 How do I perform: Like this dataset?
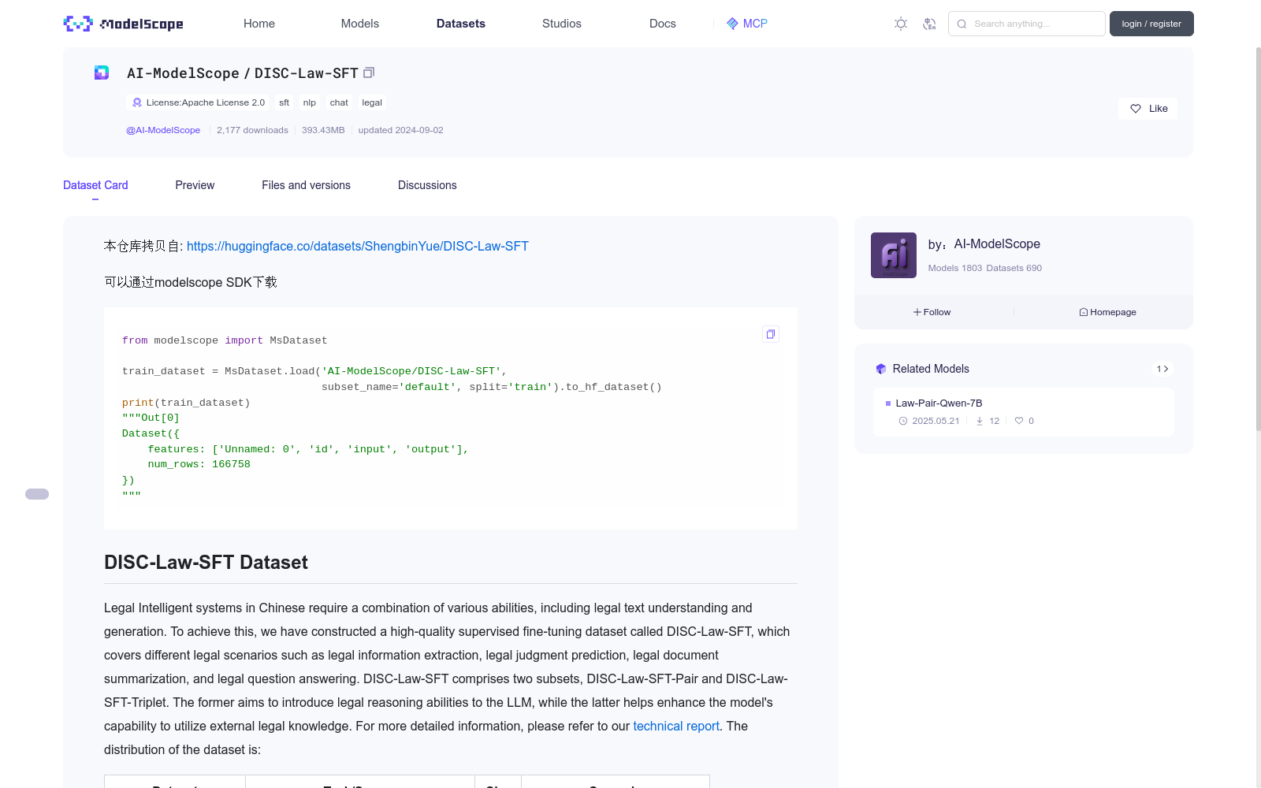[x=1148, y=109]
